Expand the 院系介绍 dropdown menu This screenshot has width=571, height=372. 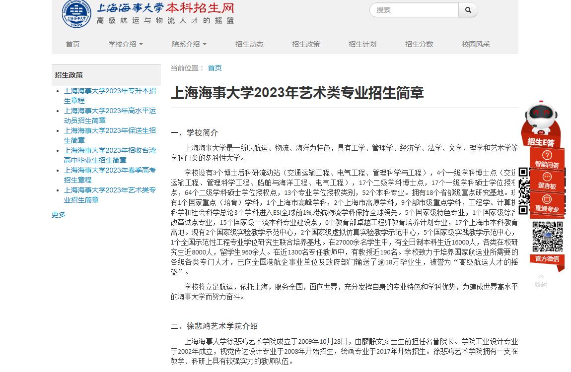[x=189, y=44]
